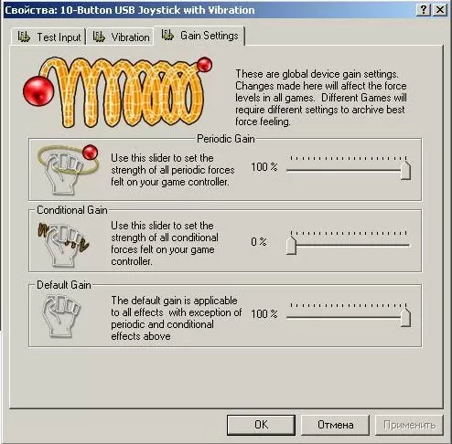The image size is (452, 444).
Task: Click the joystick icon on Vibration tab
Action: pyautogui.click(x=99, y=37)
